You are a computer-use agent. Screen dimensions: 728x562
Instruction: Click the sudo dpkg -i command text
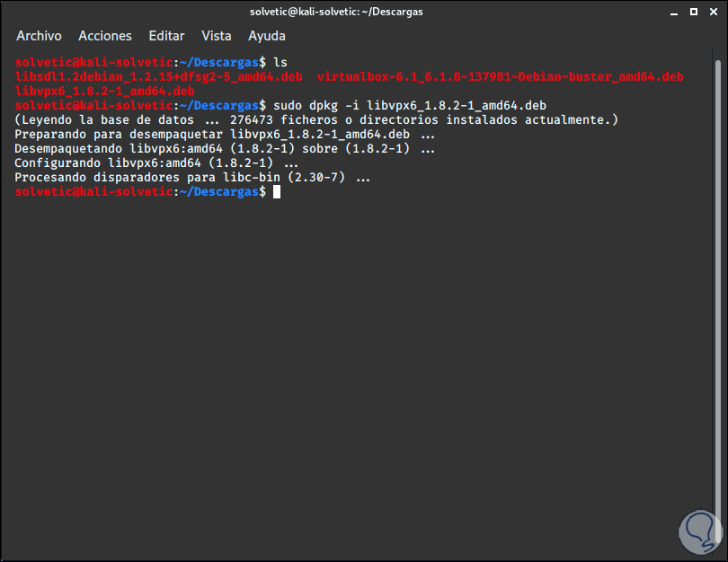click(x=409, y=105)
